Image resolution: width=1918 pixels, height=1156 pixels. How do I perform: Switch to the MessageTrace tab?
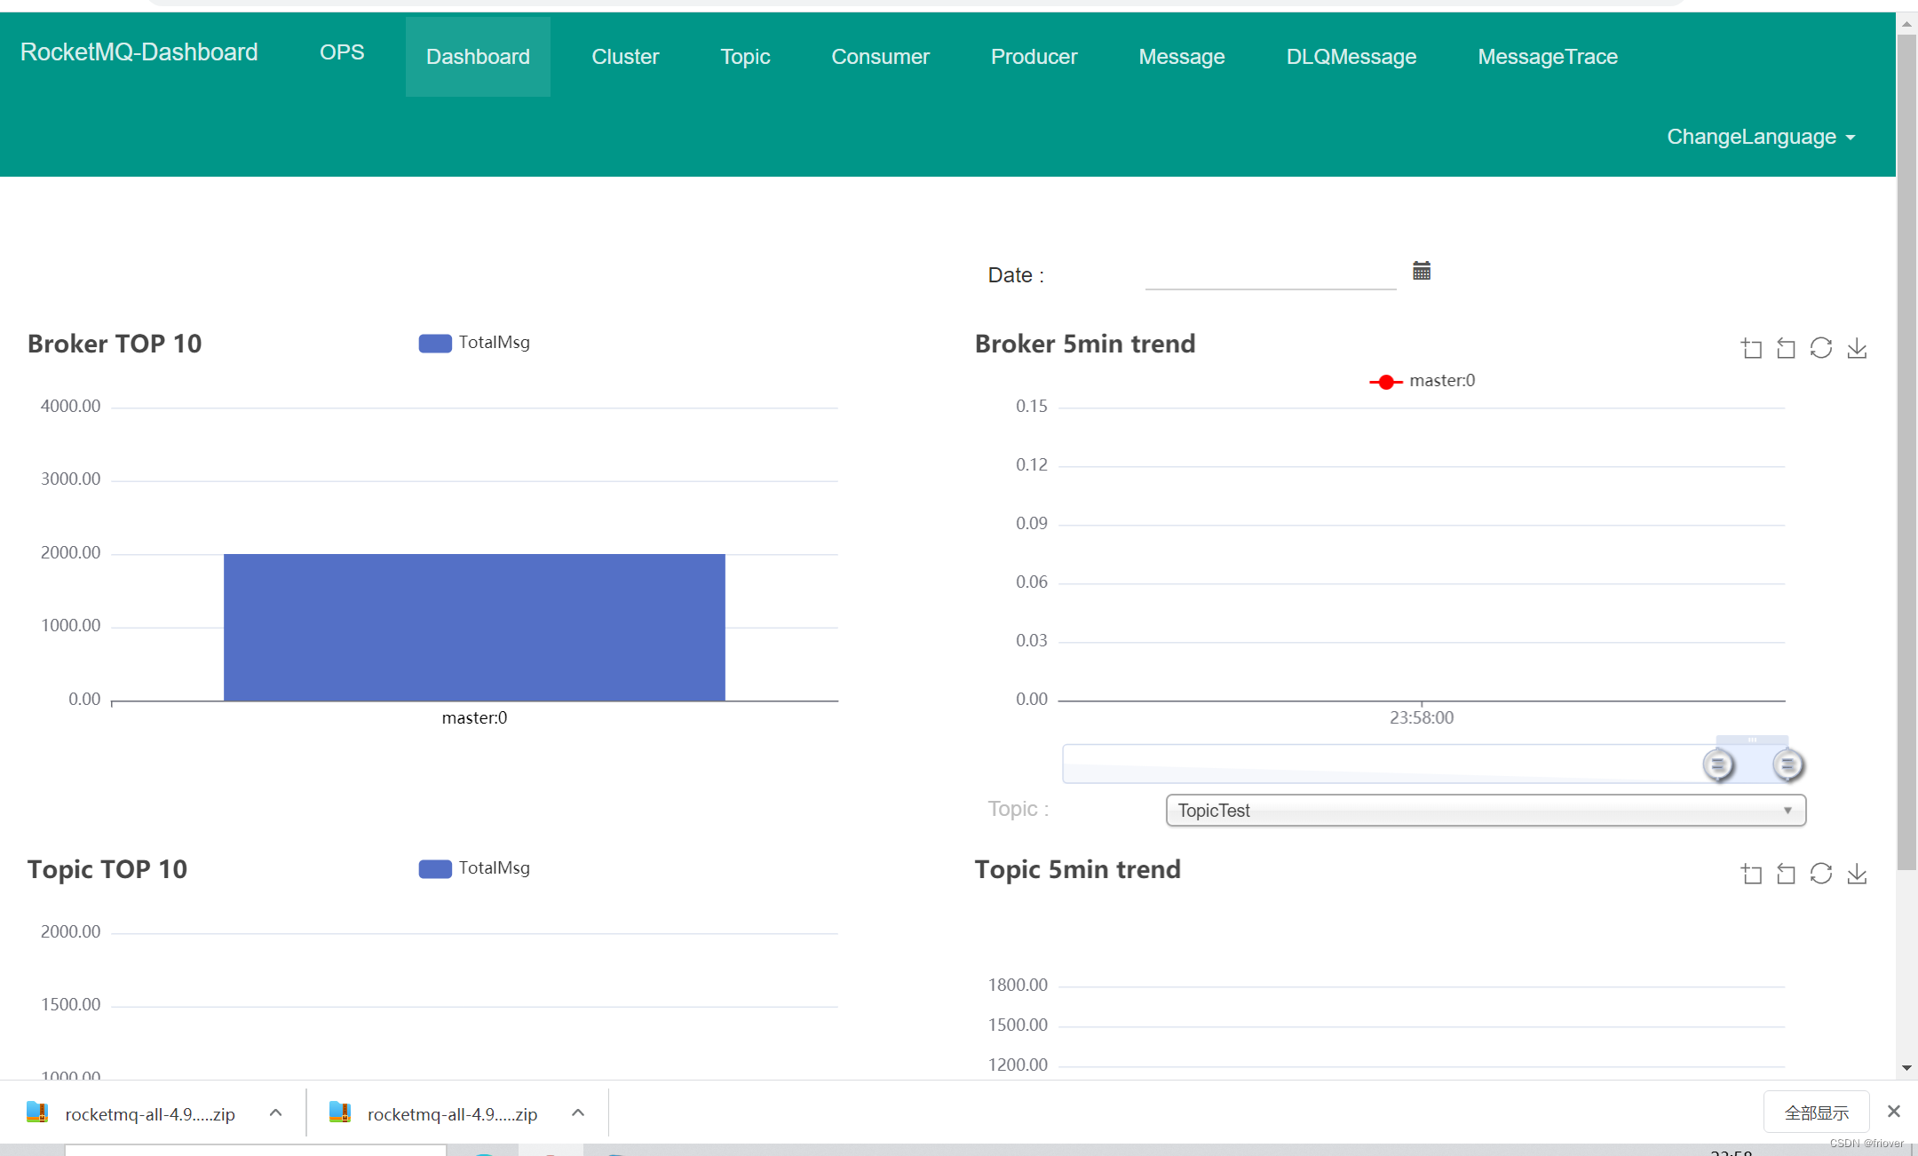(1548, 57)
